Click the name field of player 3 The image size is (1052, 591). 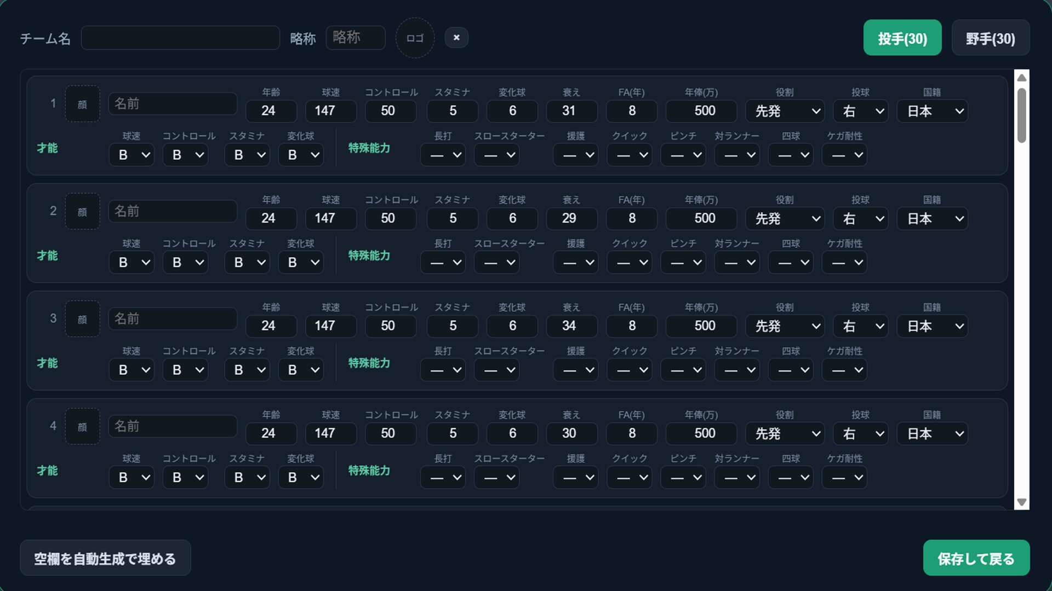[x=173, y=319]
